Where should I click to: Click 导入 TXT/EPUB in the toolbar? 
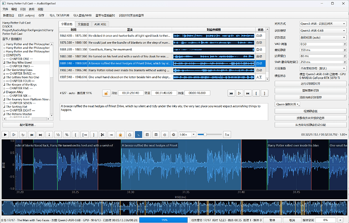pyautogui.click(x=59, y=15)
